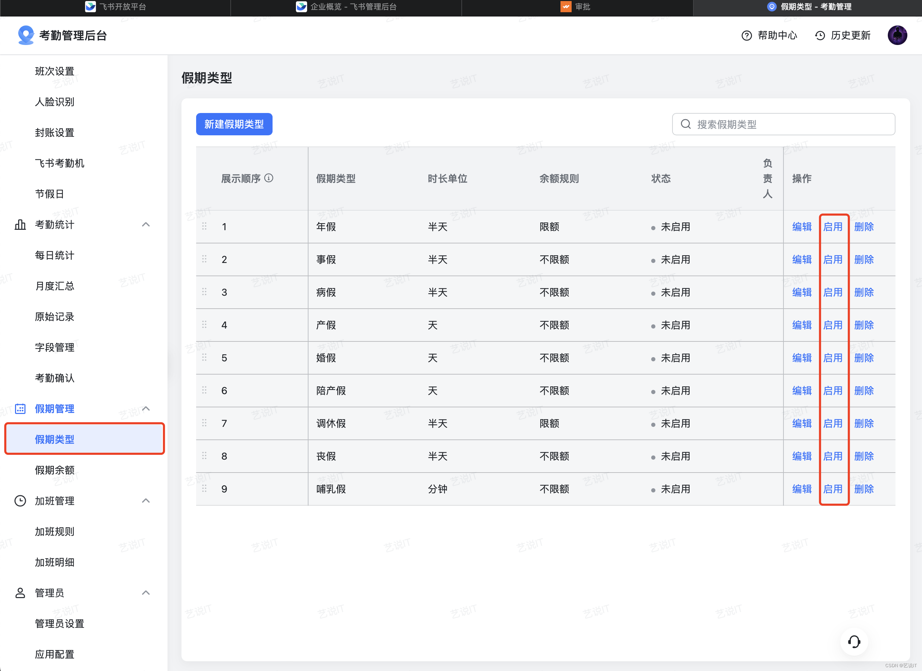Viewport: 922px width, 671px height.
Task: Enable the 年假 leave type
Action: coord(833,227)
